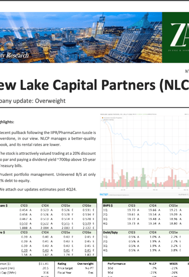This screenshot has width=189, height=277.
Task: Click the 0.534 value
Action: click(x=87, y=214)
